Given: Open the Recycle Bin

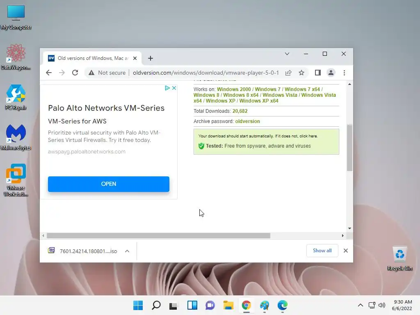Looking at the screenshot, I should pyautogui.click(x=399, y=258).
